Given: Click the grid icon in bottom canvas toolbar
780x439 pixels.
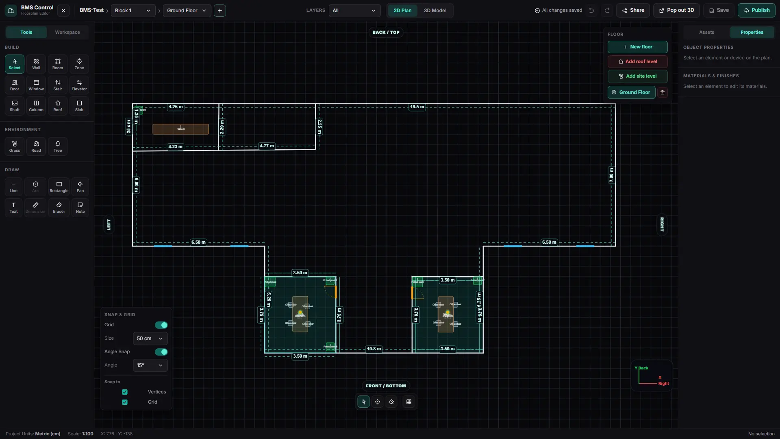Looking at the screenshot, I should [x=409, y=402].
